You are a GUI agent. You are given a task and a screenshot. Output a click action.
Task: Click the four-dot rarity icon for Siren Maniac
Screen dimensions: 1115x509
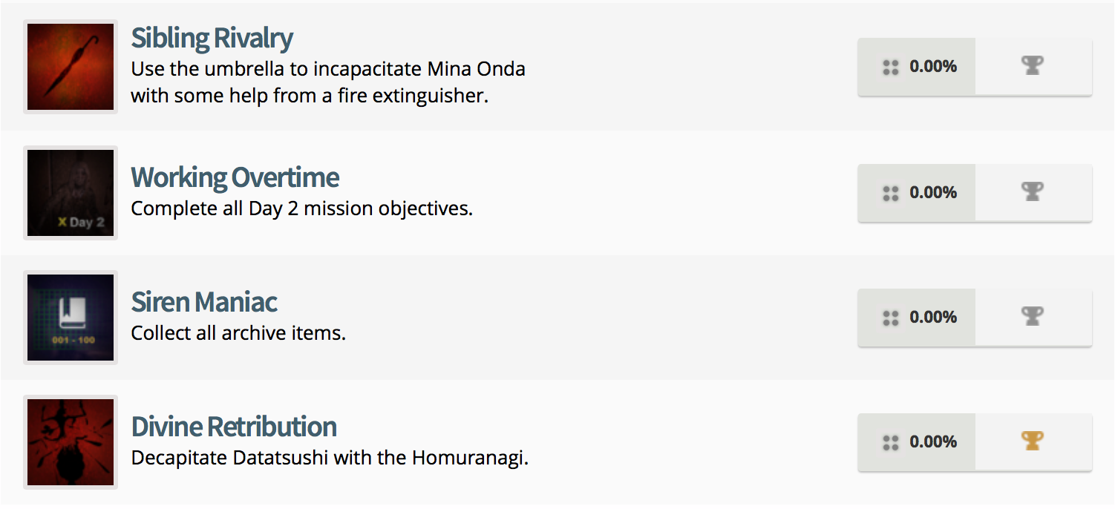click(890, 319)
